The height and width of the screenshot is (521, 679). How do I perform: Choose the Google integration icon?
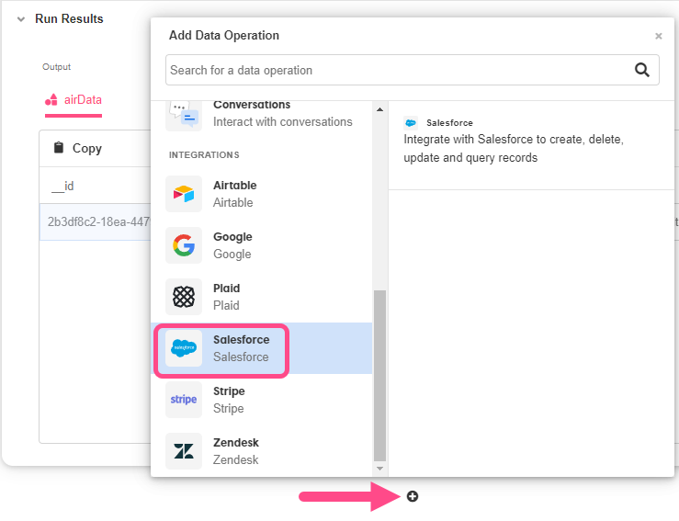184,245
